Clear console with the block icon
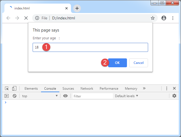Image resolution: width=181 pixels, height=137 pixels. (14, 96)
